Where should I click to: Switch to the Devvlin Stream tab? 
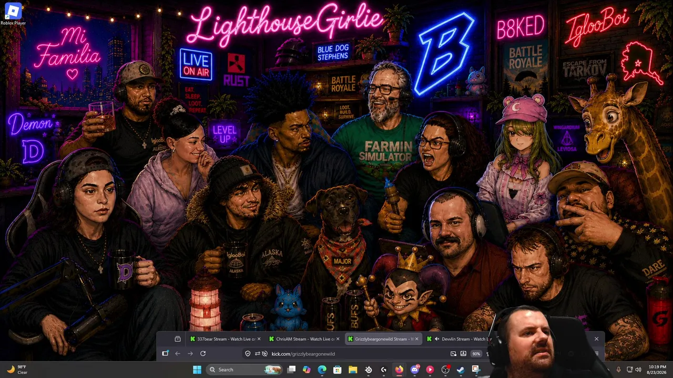[458, 339]
